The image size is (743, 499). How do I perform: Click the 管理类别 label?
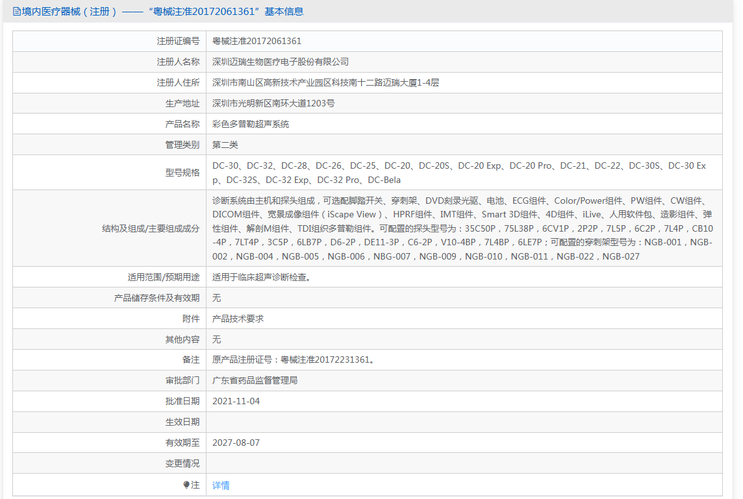pyautogui.click(x=183, y=145)
